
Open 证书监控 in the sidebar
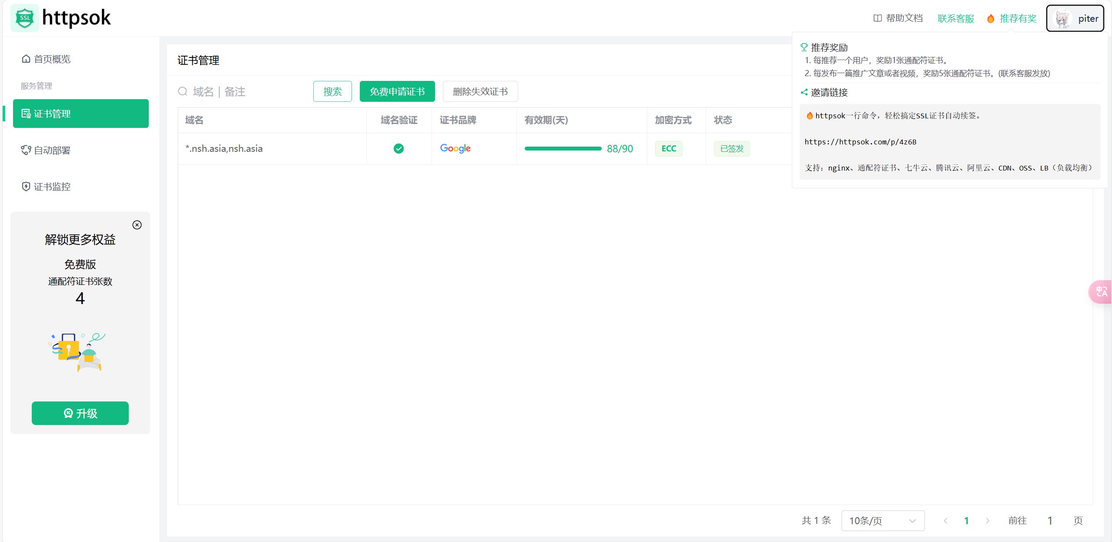[x=52, y=187]
